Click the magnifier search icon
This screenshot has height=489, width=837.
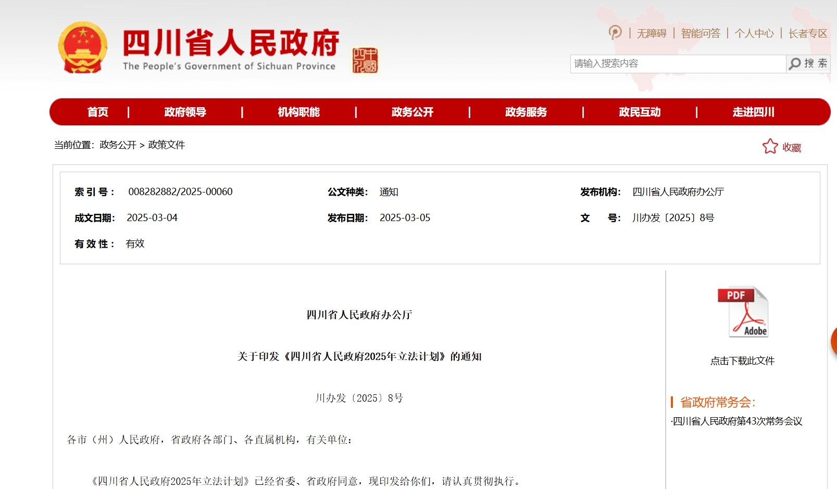tap(795, 63)
